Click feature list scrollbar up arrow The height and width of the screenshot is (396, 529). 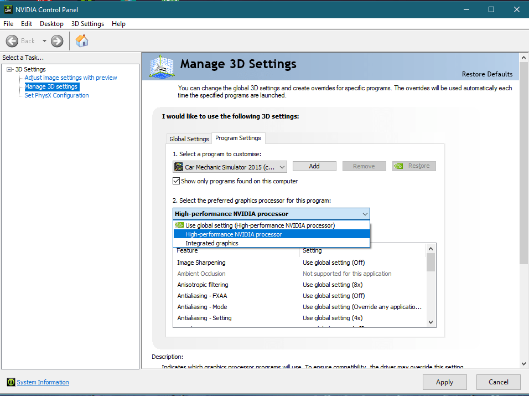[x=431, y=249]
